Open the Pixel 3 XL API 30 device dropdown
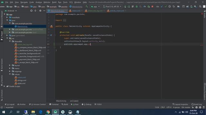The width and height of the screenshot is (206, 115). [112, 6]
